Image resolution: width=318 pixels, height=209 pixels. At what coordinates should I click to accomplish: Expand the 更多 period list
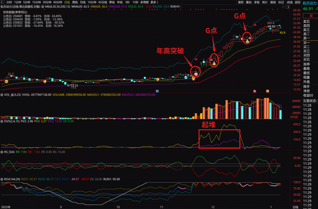tap(154, 2)
